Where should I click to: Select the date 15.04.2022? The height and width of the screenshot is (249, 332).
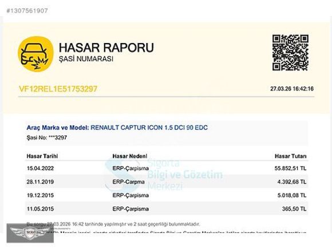coord(40,168)
